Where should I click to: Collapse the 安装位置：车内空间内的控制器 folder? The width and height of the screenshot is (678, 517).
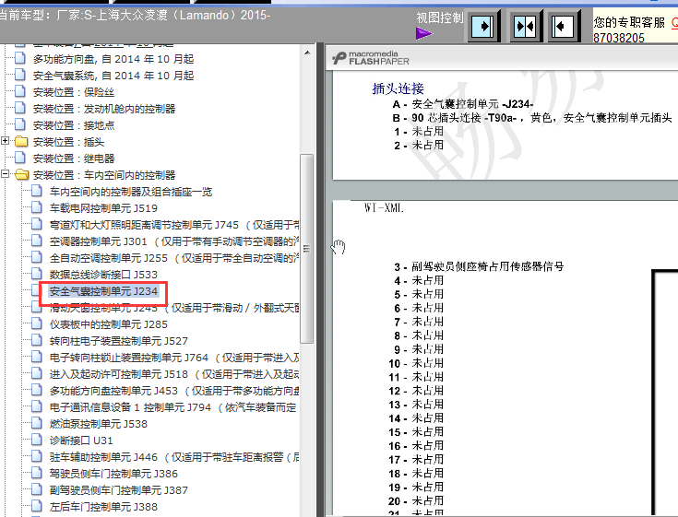pos(6,173)
